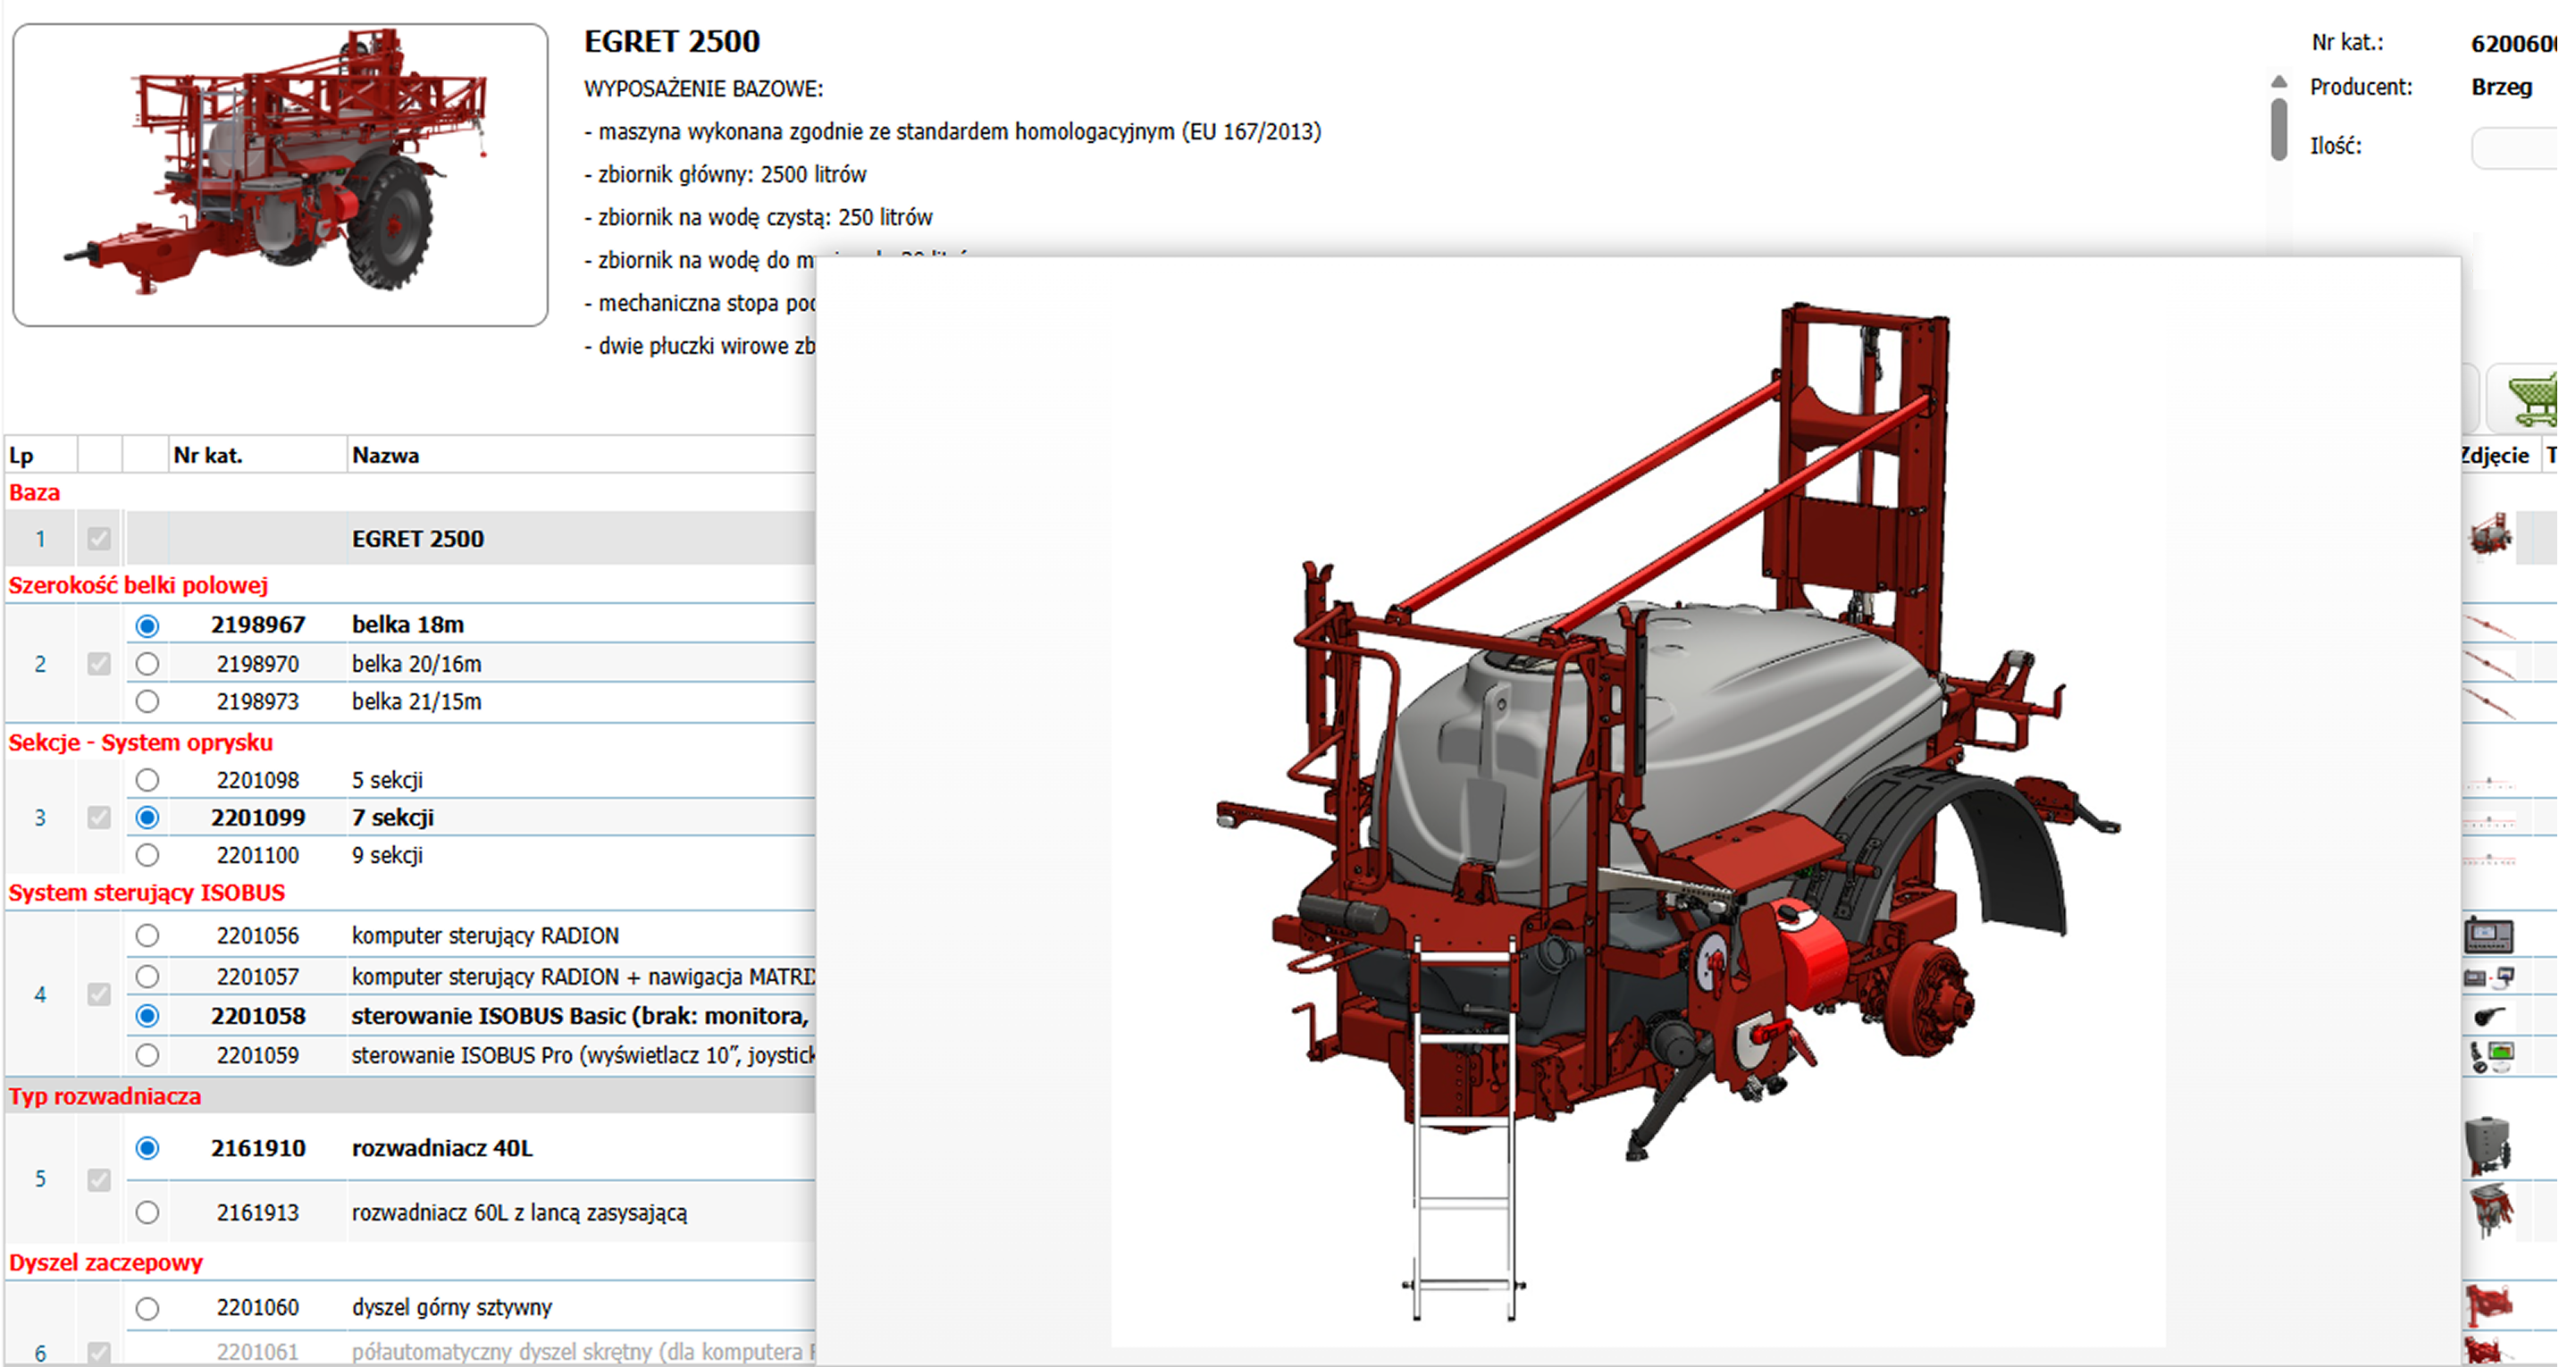Viewport: 2559px width, 1367px height.
Task: Click the Ilość quantity input field
Action: coord(2513,148)
